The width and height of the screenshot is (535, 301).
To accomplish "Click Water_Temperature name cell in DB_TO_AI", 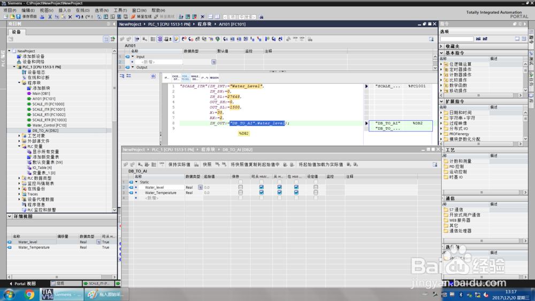I will pos(160,192).
